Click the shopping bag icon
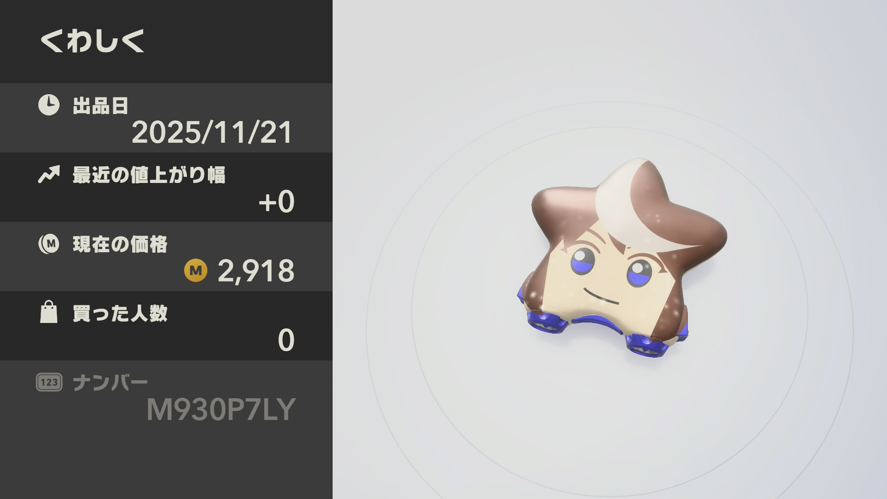The width and height of the screenshot is (887, 499). pyautogui.click(x=49, y=312)
